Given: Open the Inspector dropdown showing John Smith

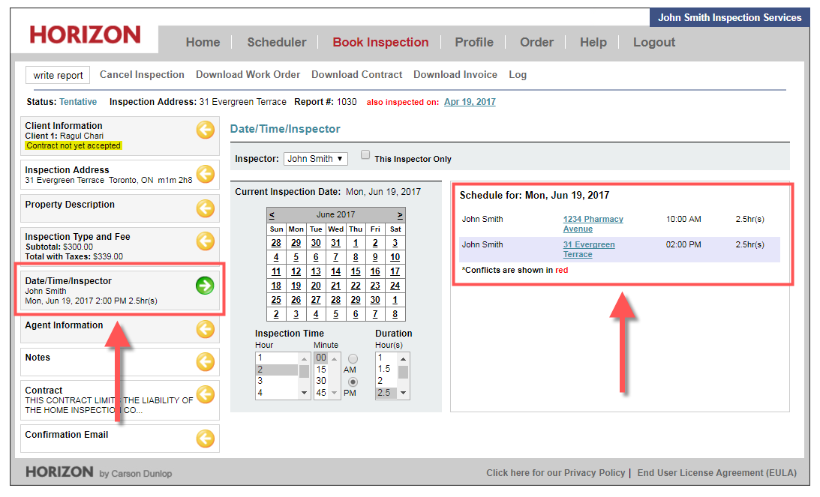Looking at the screenshot, I should pos(315,159).
